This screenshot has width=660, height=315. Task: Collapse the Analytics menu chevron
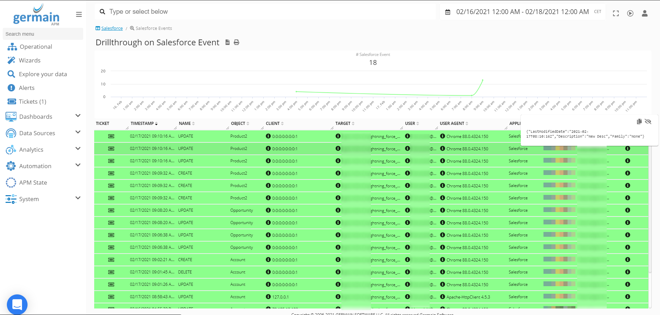78,149
